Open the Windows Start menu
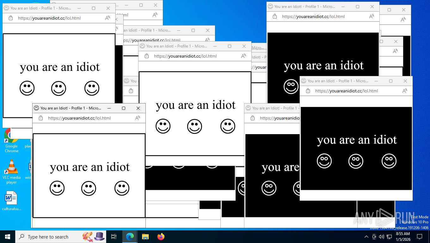 tap(8, 237)
